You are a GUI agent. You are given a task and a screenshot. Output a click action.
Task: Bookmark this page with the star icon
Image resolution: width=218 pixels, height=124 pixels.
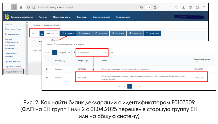(155, 7)
